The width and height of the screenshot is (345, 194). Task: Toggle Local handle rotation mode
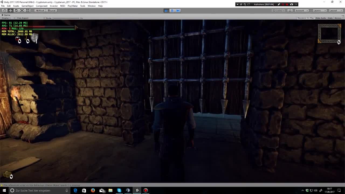tap(51, 11)
